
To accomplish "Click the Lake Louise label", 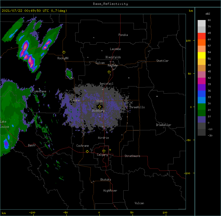I will (x=5, y=124).
